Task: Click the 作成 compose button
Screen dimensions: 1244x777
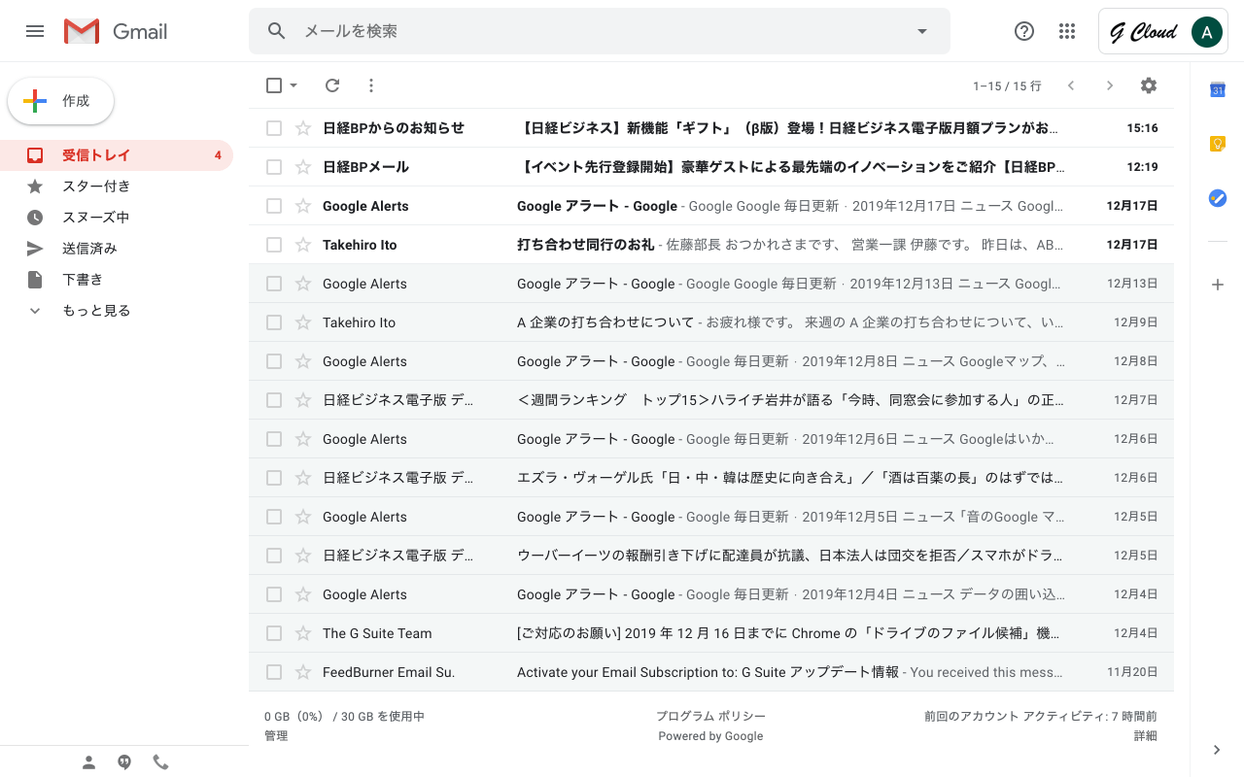Action: 61,101
